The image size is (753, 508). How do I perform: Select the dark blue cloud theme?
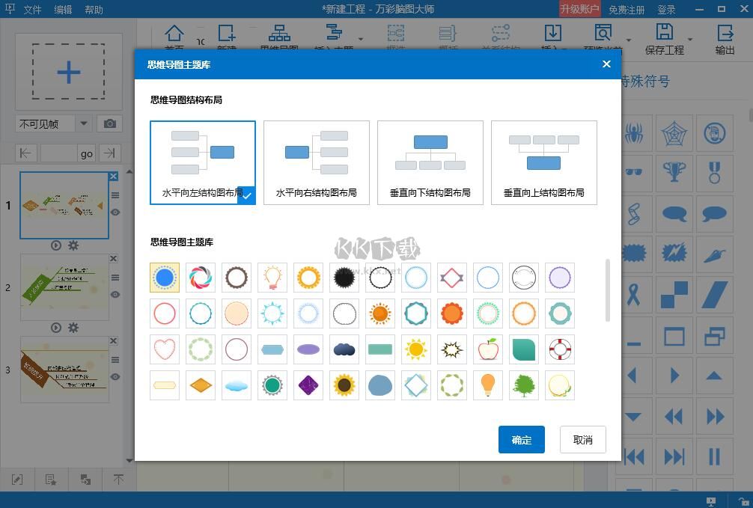click(x=344, y=349)
